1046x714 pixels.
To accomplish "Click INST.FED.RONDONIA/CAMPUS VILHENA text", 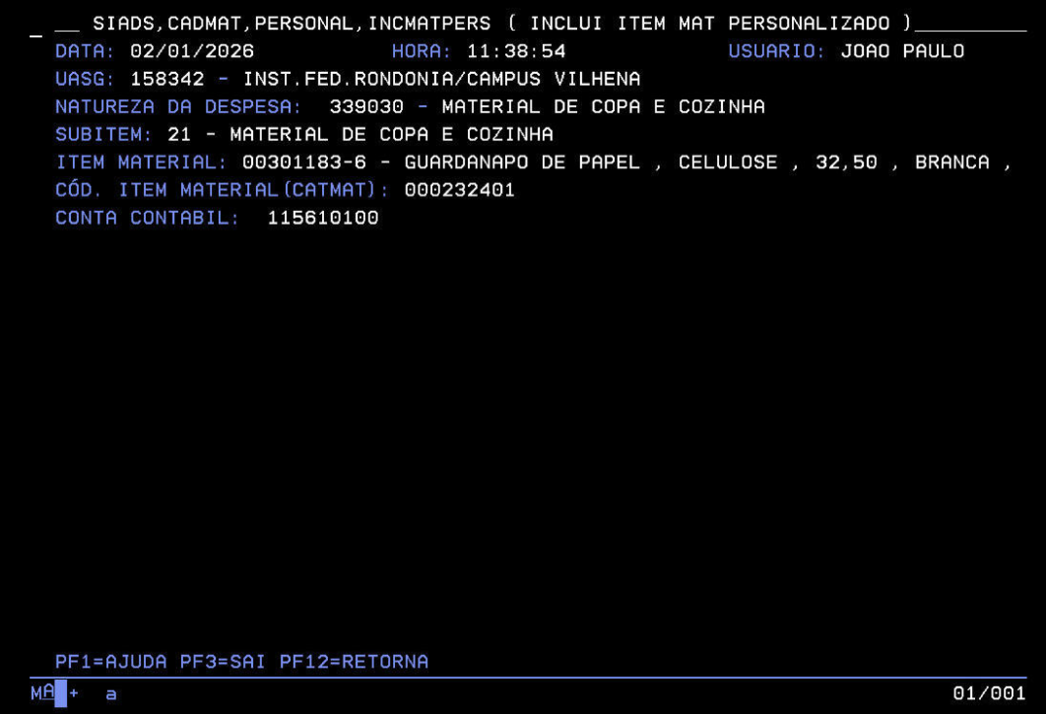I will (x=441, y=79).
